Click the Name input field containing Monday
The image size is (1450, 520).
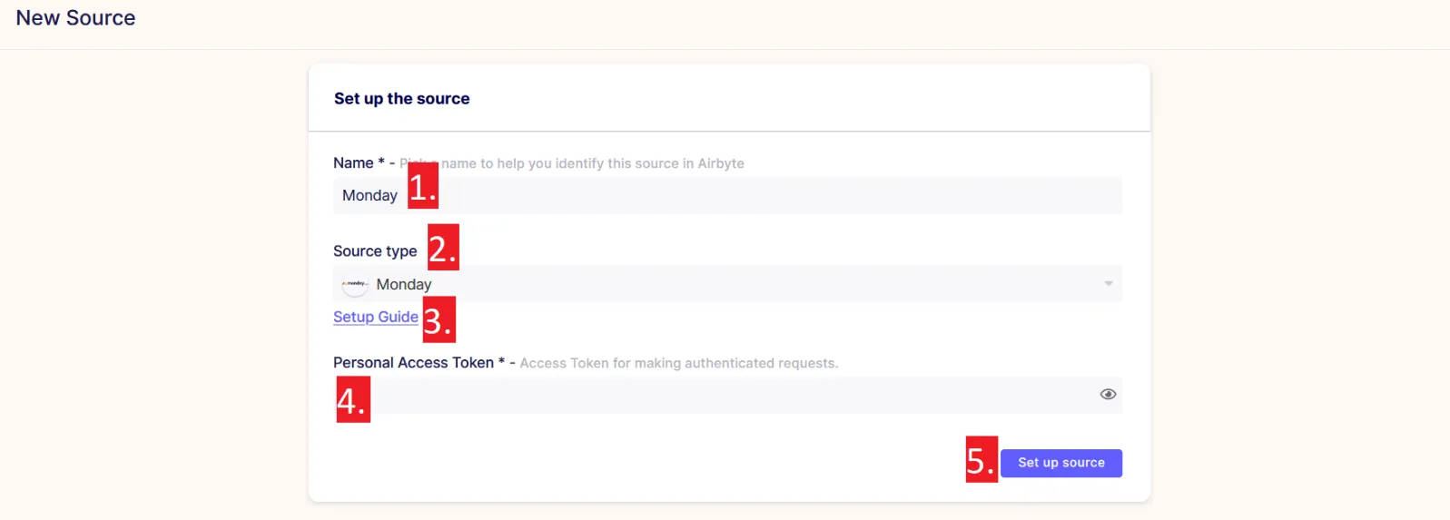tap(727, 195)
